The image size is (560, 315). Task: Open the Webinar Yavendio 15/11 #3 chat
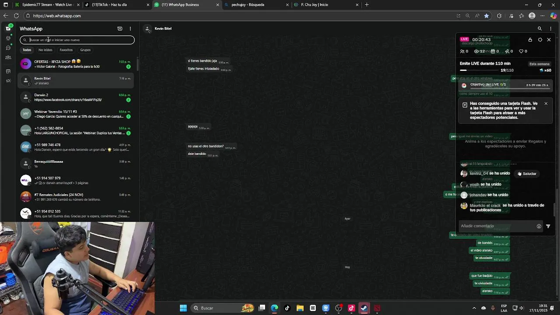pyautogui.click(x=76, y=114)
